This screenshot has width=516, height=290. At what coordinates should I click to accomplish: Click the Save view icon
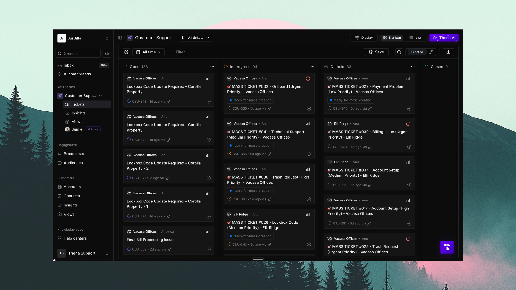tap(376, 52)
